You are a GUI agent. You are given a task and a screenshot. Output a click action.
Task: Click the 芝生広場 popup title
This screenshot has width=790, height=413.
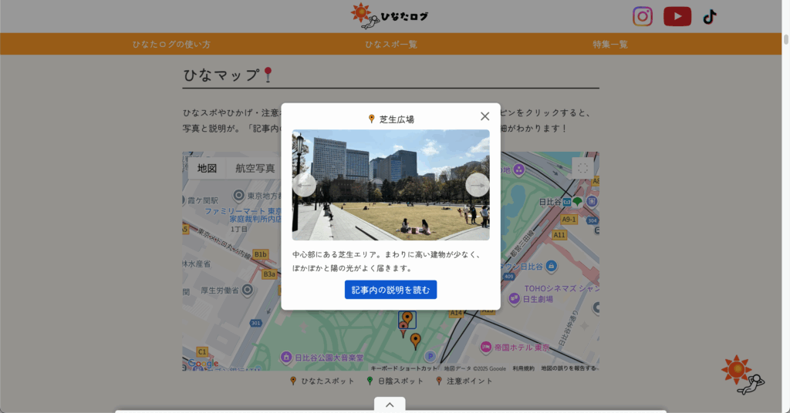(x=397, y=119)
